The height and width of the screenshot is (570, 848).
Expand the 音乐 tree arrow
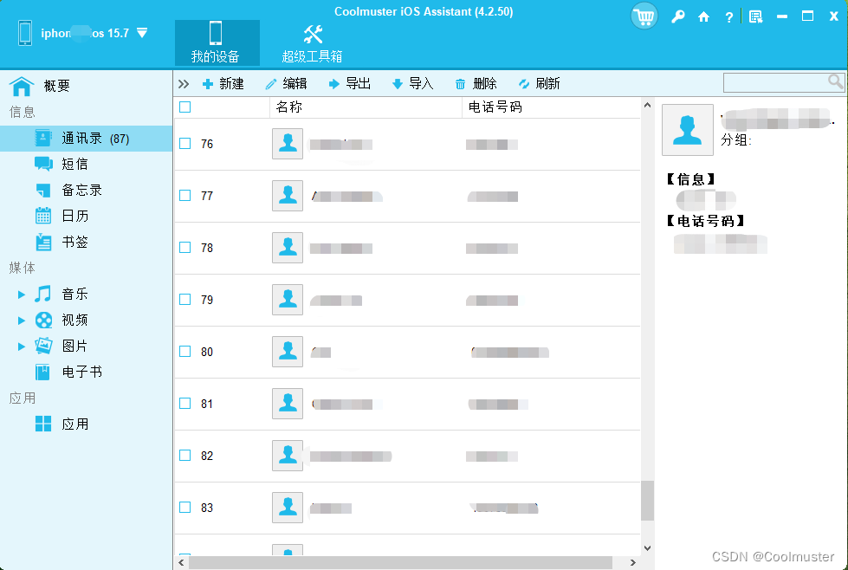coord(21,295)
